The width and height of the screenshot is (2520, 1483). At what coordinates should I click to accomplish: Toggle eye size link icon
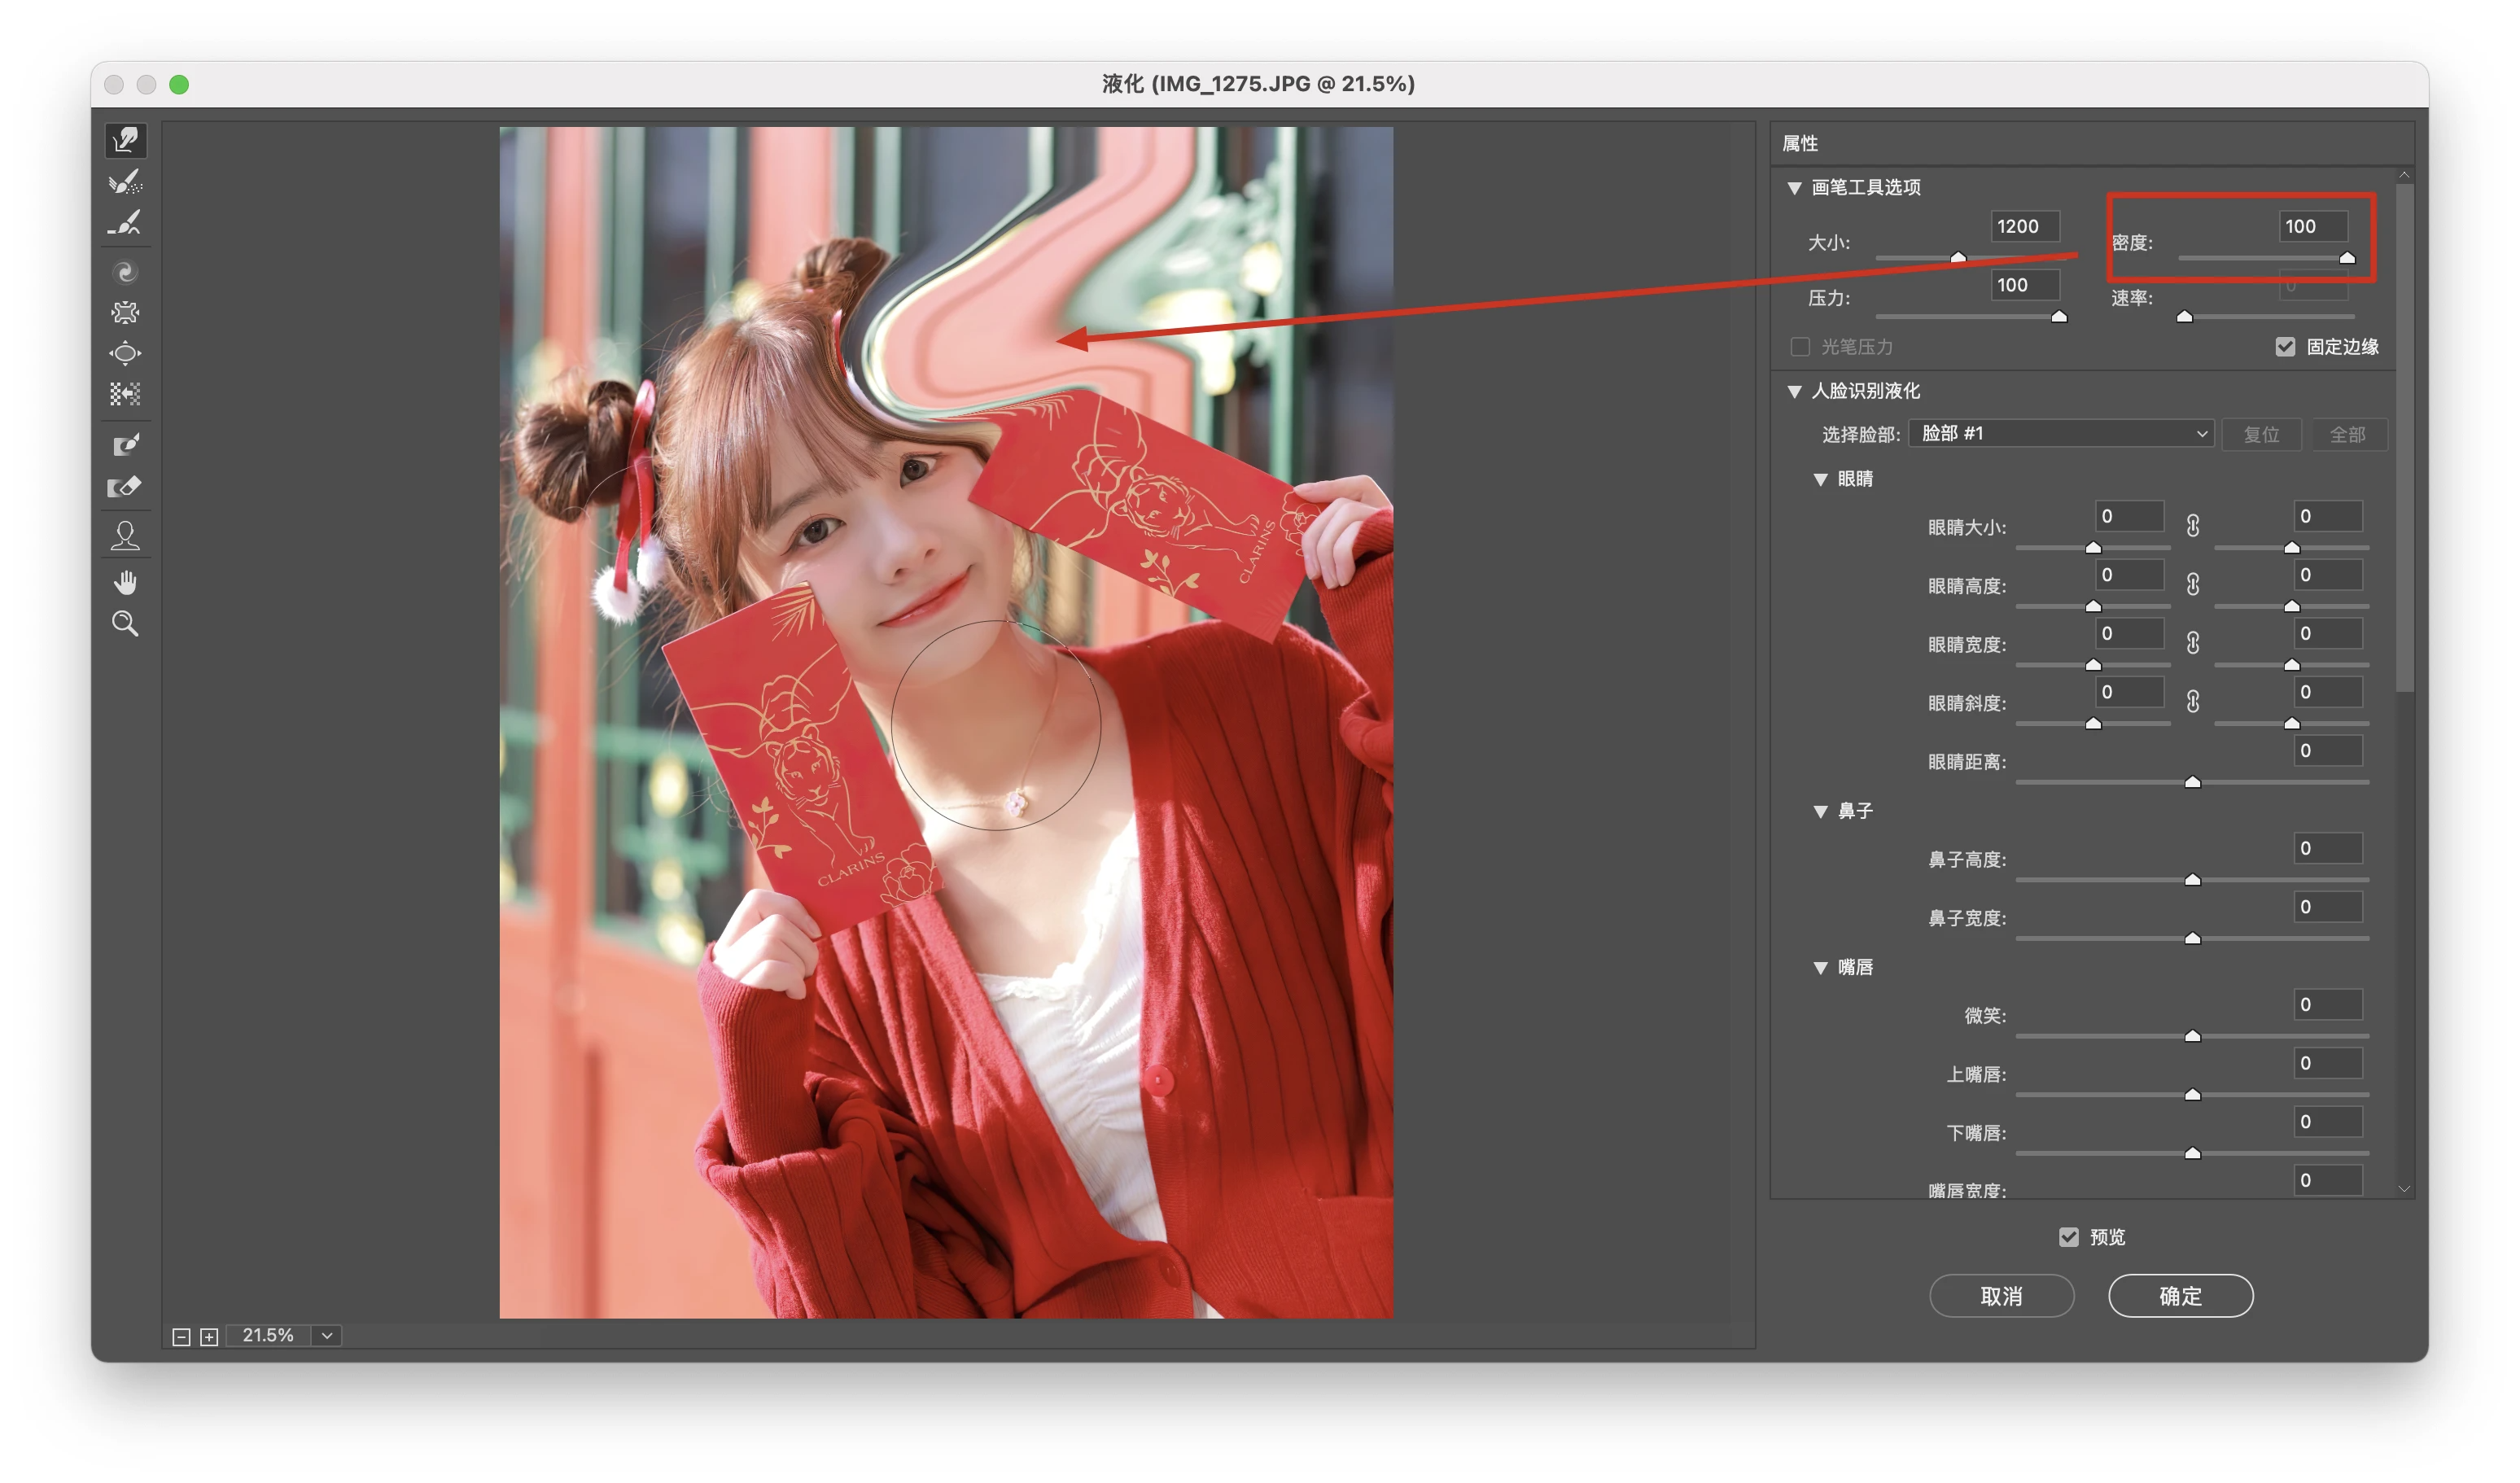(2192, 526)
